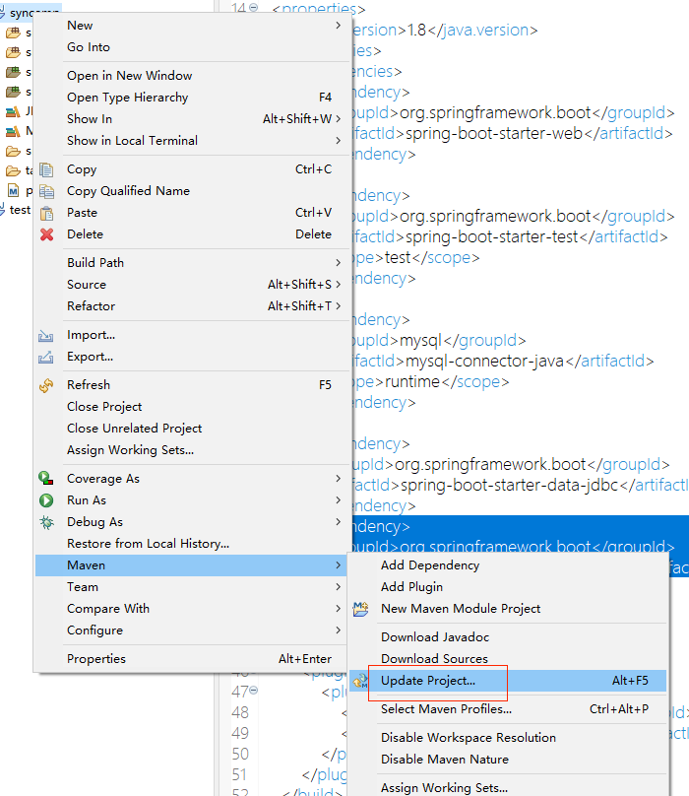The image size is (689, 796).
Task: Select Disable Workspace Resolution
Action: (x=508, y=738)
